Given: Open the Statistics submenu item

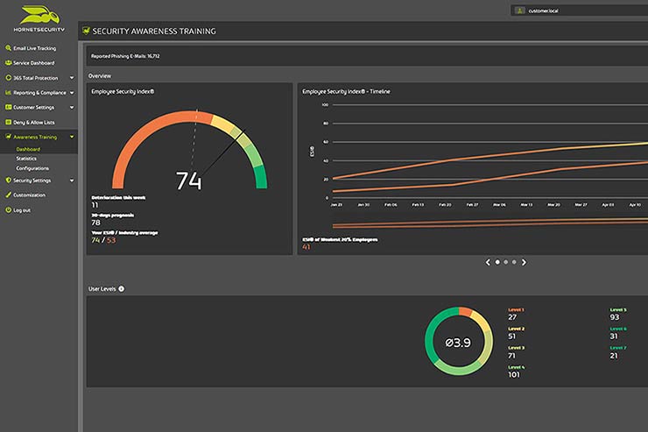Looking at the screenshot, I should tap(26, 159).
